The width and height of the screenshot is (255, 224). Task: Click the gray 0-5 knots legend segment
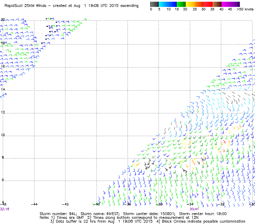click(154, 4)
